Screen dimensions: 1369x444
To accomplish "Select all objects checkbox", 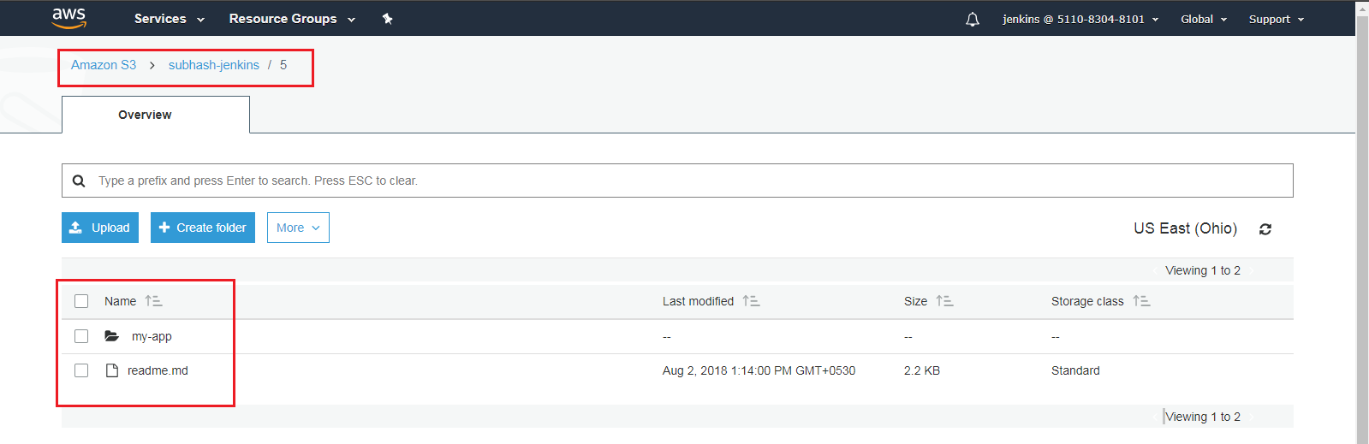I will point(81,301).
